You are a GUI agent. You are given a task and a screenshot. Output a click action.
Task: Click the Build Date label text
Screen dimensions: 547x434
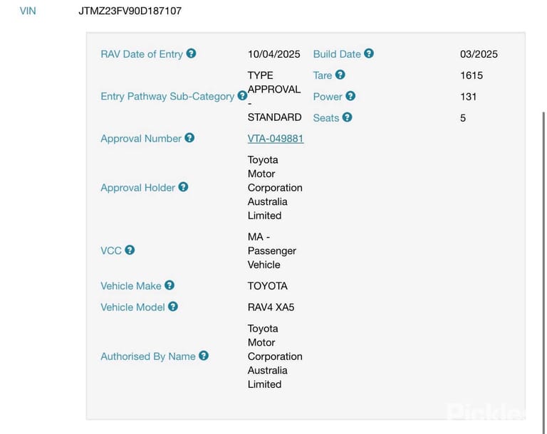coord(337,54)
